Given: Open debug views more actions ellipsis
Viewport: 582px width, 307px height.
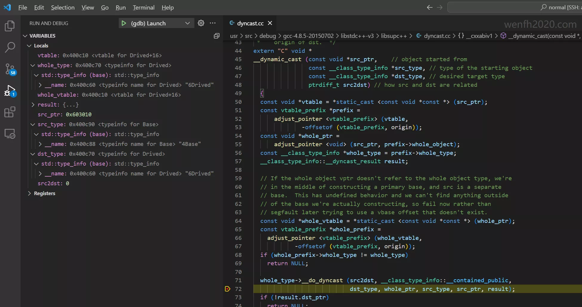Looking at the screenshot, I should pyautogui.click(x=213, y=23).
